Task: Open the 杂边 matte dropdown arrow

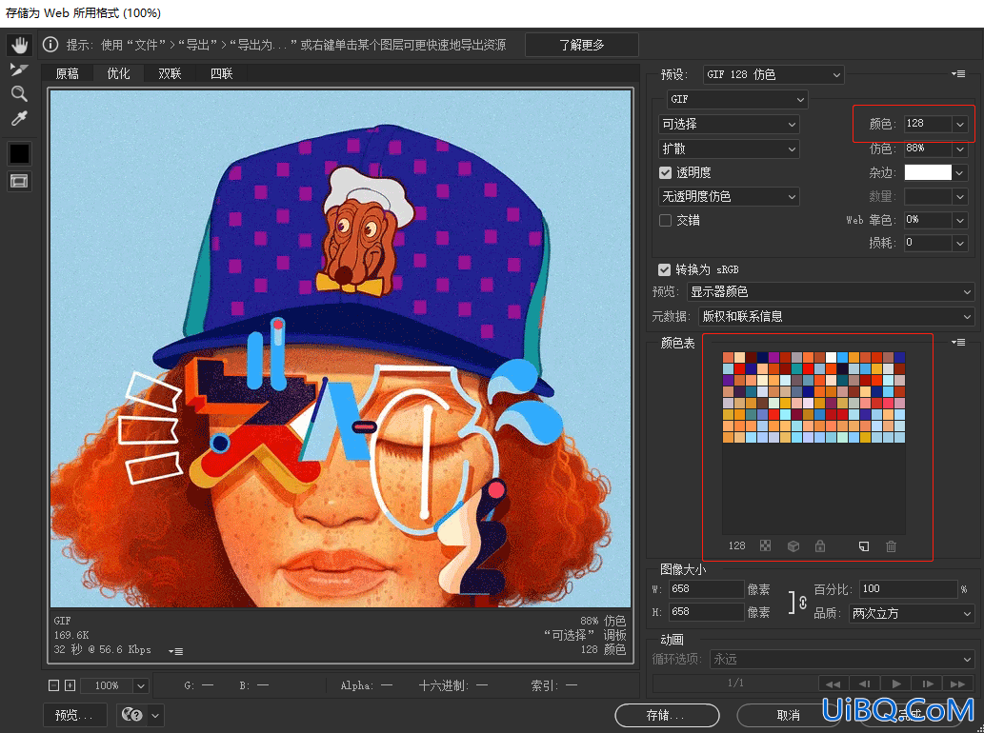Action: [x=960, y=172]
